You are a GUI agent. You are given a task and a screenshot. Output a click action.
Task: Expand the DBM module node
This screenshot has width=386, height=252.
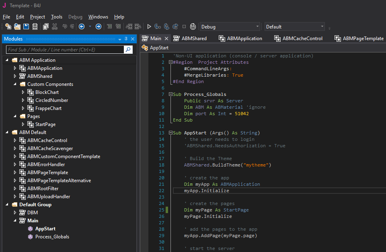[15, 212]
